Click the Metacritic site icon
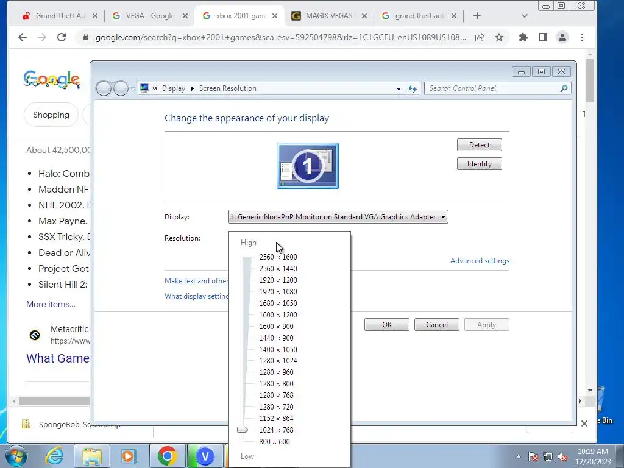This screenshot has width=624, height=468. 35,335
